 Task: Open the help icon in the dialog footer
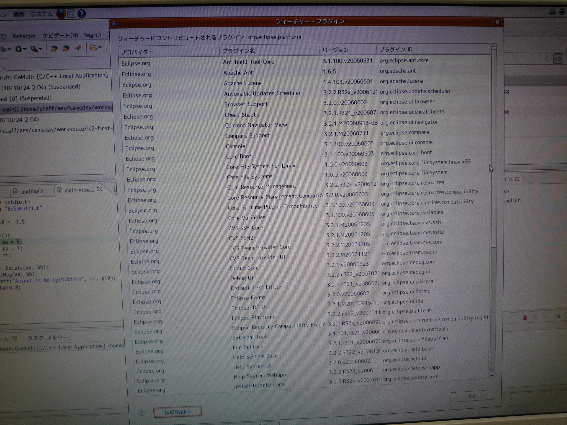tap(142, 413)
